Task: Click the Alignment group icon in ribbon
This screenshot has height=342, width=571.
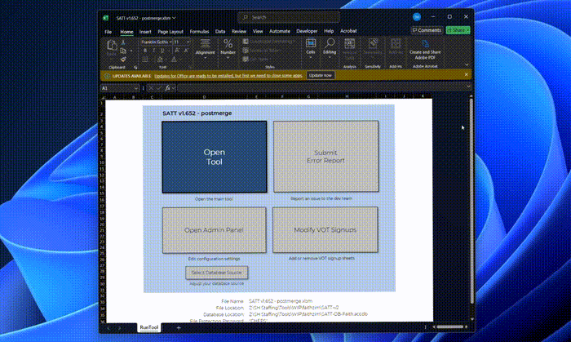Action: (205, 48)
